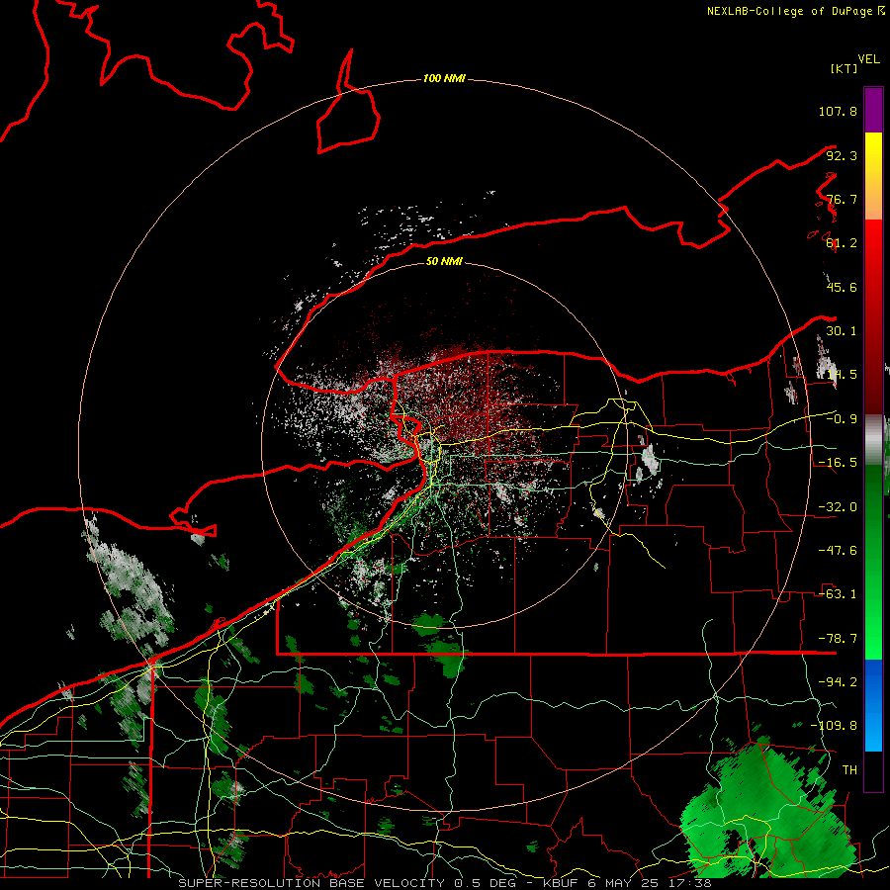This screenshot has width=890, height=890.
Task: Select the -94.2 legend value
Action: click(x=838, y=682)
